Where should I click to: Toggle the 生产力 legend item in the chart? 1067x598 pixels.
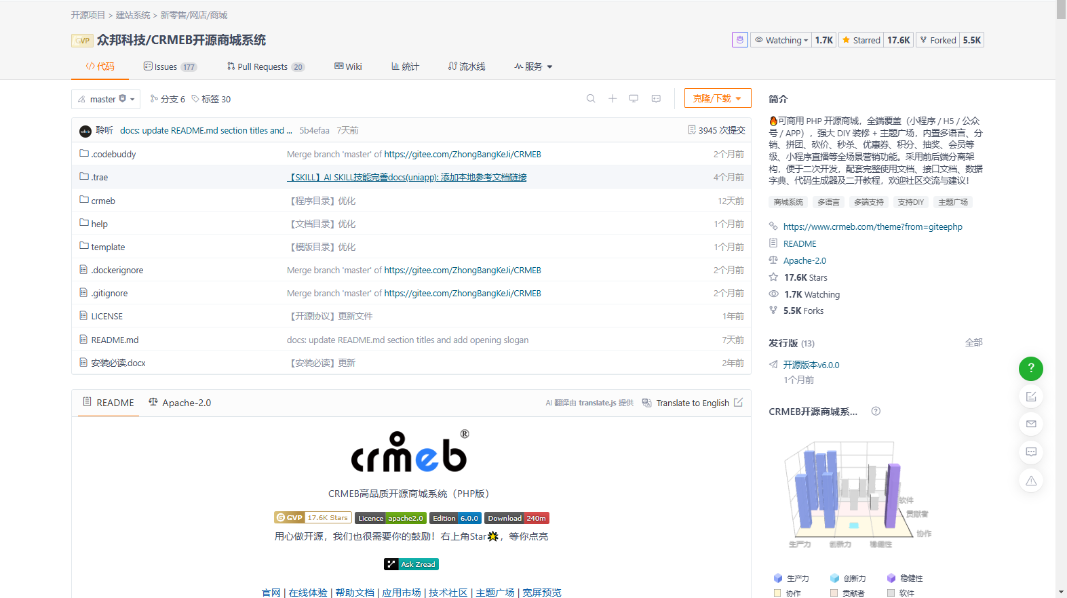[792, 578]
